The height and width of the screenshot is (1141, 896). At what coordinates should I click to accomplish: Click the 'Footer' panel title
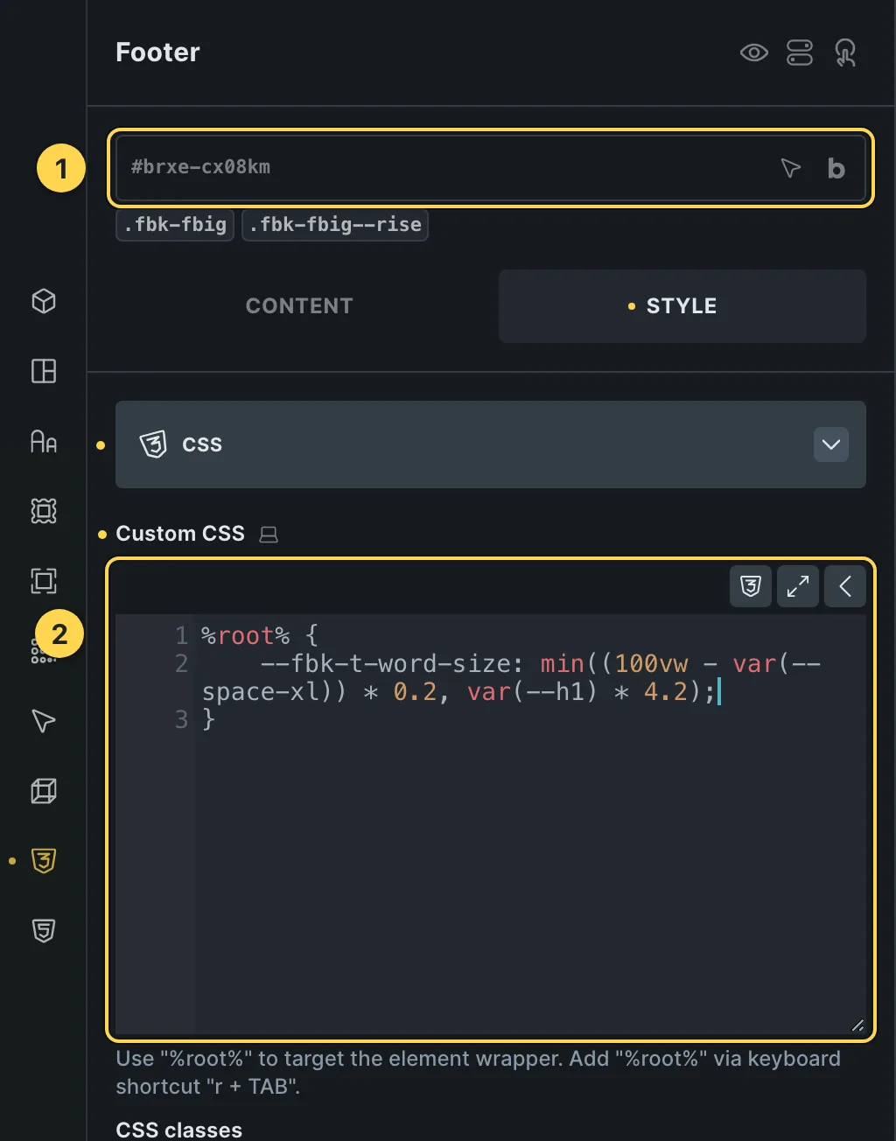(157, 52)
